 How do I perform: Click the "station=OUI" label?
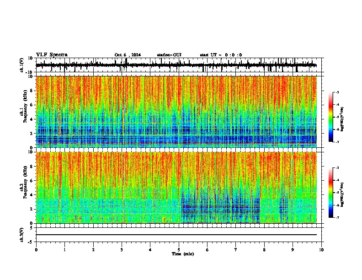pyautogui.click(x=169, y=55)
